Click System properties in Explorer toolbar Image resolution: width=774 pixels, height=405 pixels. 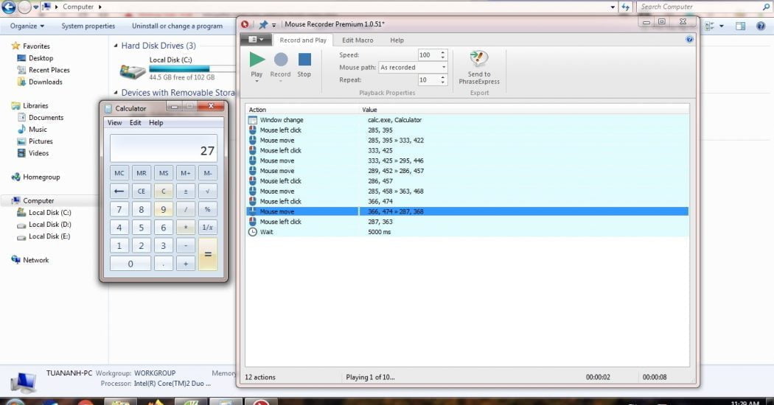(x=88, y=26)
